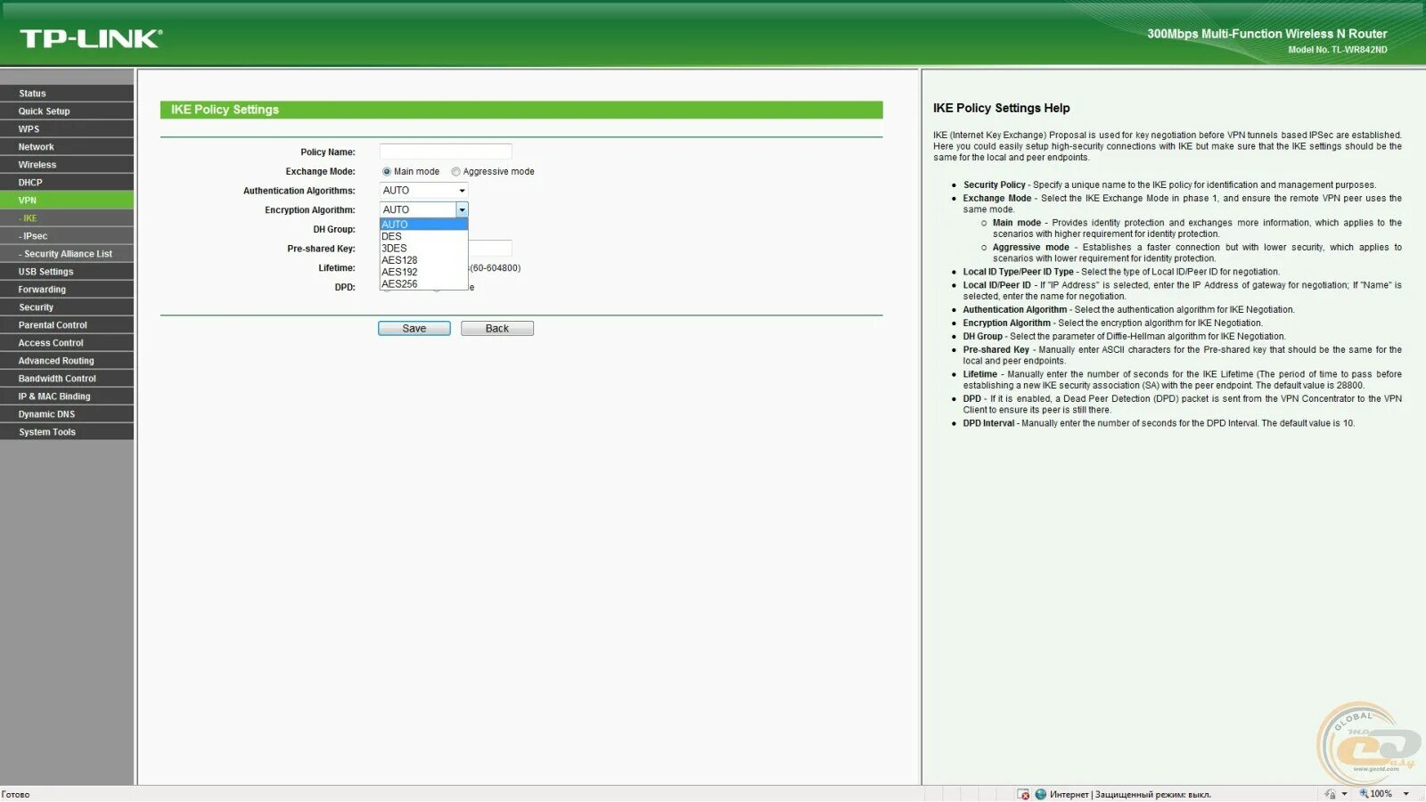Open Access Control menu

pyautogui.click(x=67, y=343)
